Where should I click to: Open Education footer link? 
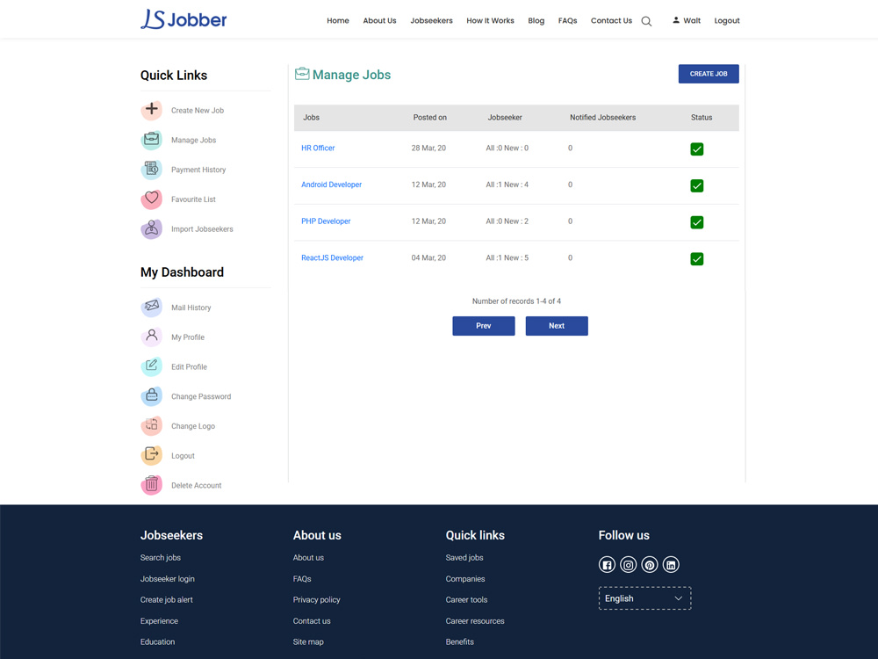(x=157, y=641)
